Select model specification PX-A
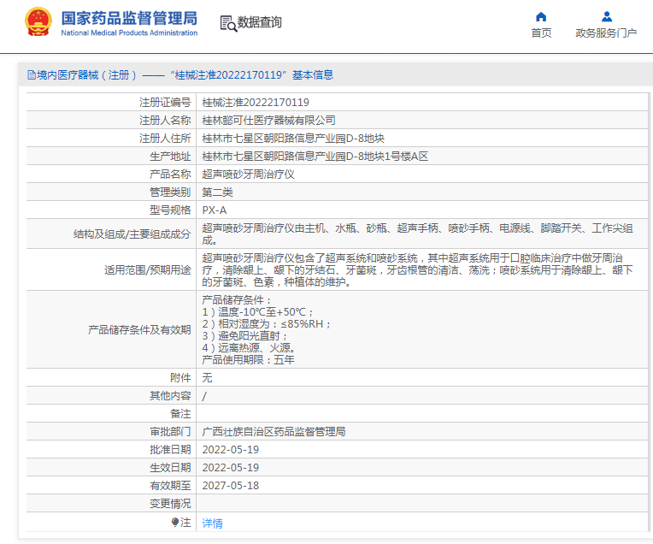This screenshot has width=653, height=544. point(215,210)
